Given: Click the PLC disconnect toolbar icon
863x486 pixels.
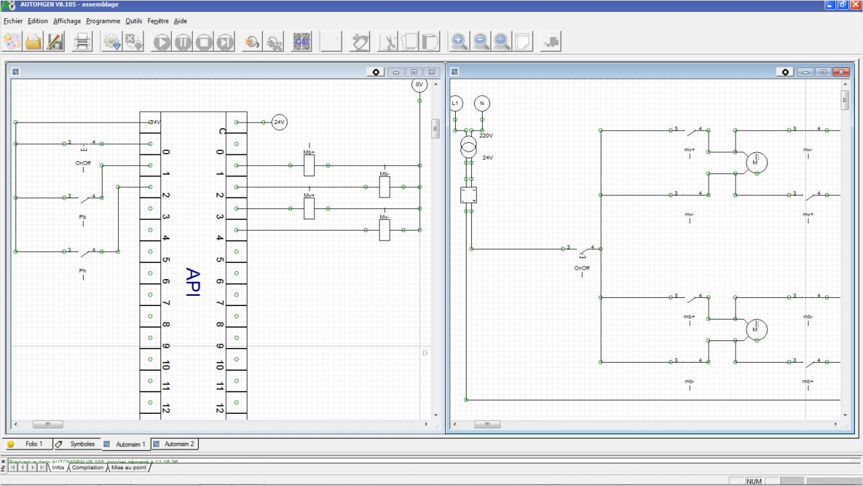Looking at the screenshot, I should (x=274, y=42).
